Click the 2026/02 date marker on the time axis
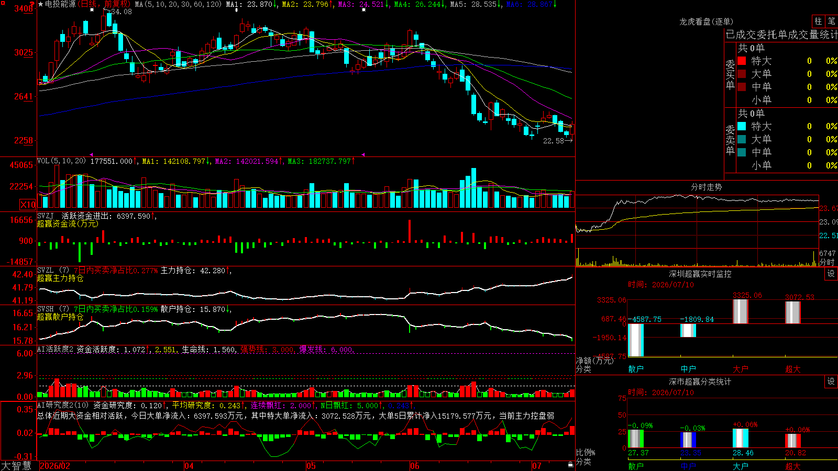The height and width of the screenshot is (471, 838). pyautogui.click(x=55, y=466)
